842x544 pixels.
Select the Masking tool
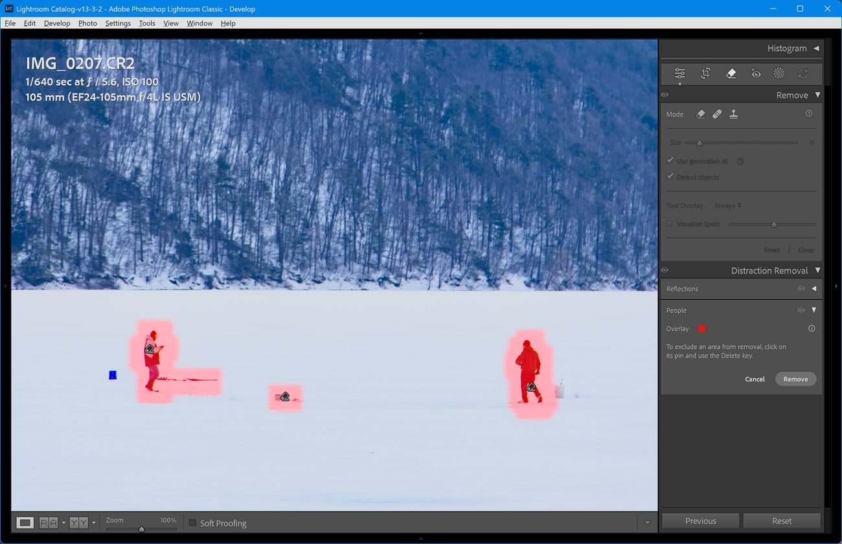pos(779,73)
